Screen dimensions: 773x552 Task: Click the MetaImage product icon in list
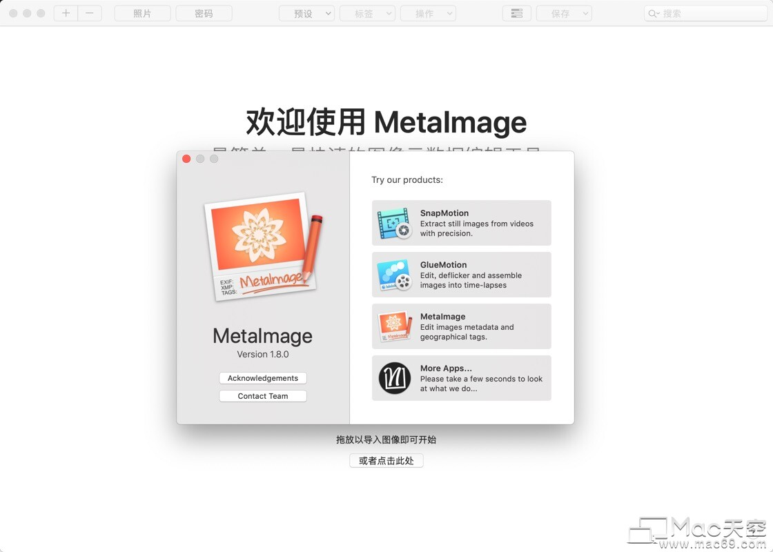[x=394, y=326]
